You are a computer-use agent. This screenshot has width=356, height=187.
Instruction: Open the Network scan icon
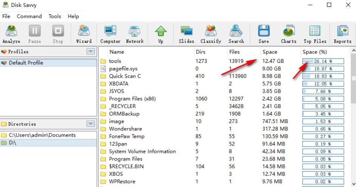pyautogui.click(x=135, y=34)
